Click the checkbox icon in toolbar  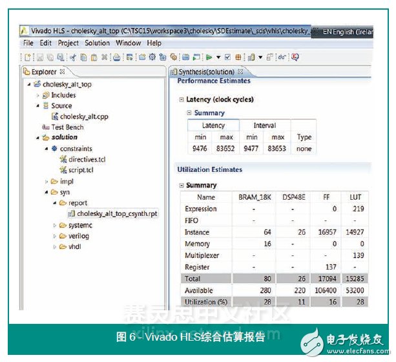point(227,57)
